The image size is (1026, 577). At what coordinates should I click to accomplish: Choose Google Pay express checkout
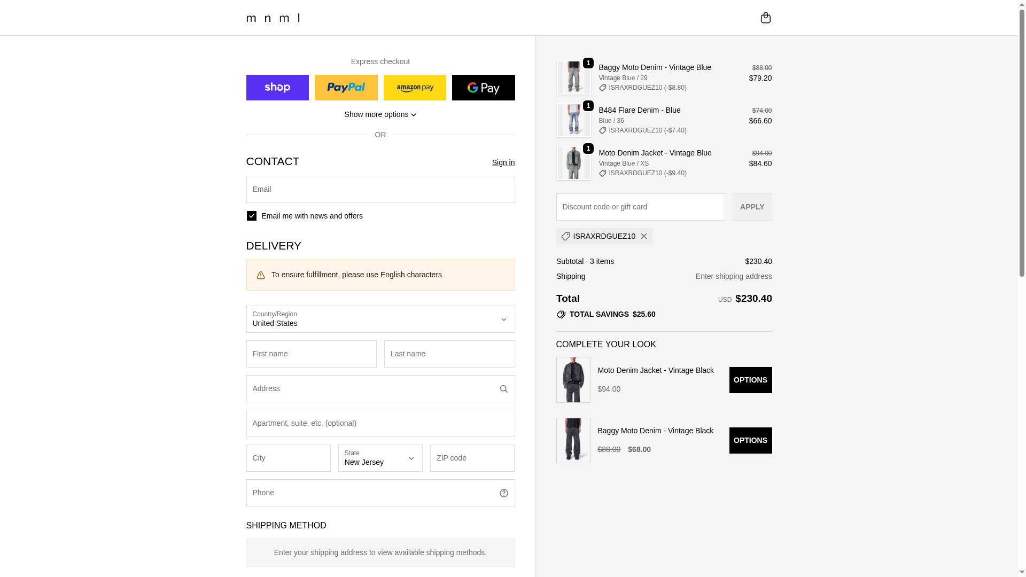tap(483, 88)
